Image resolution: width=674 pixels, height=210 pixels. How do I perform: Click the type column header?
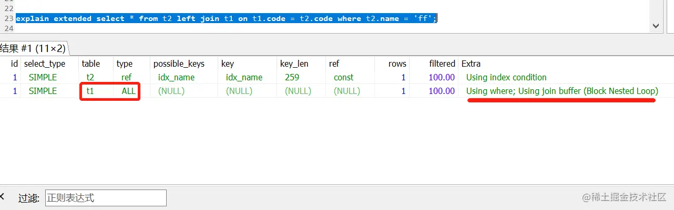coord(125,64)
